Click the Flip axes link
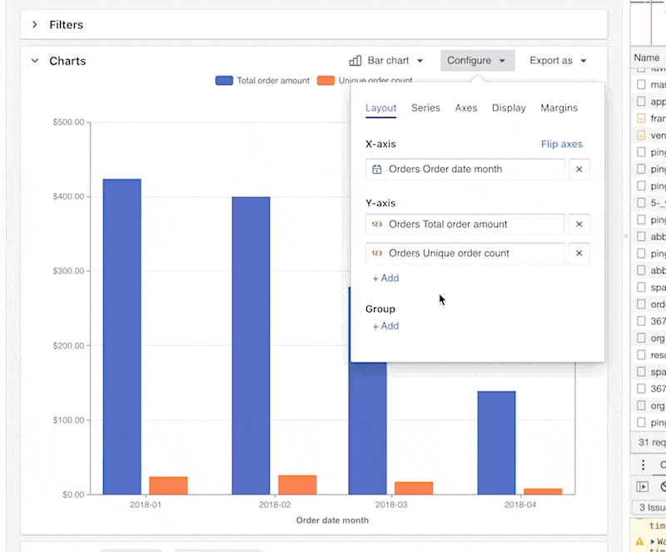This screenshot has height=552, width=666. 562,144
